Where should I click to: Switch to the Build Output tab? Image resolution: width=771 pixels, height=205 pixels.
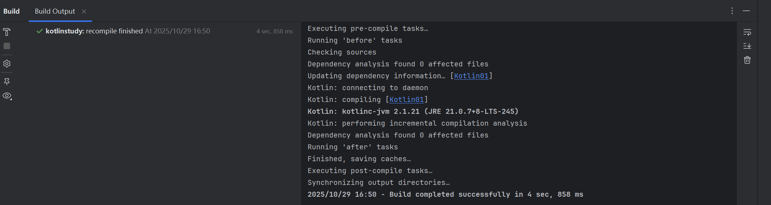point(55,11)
